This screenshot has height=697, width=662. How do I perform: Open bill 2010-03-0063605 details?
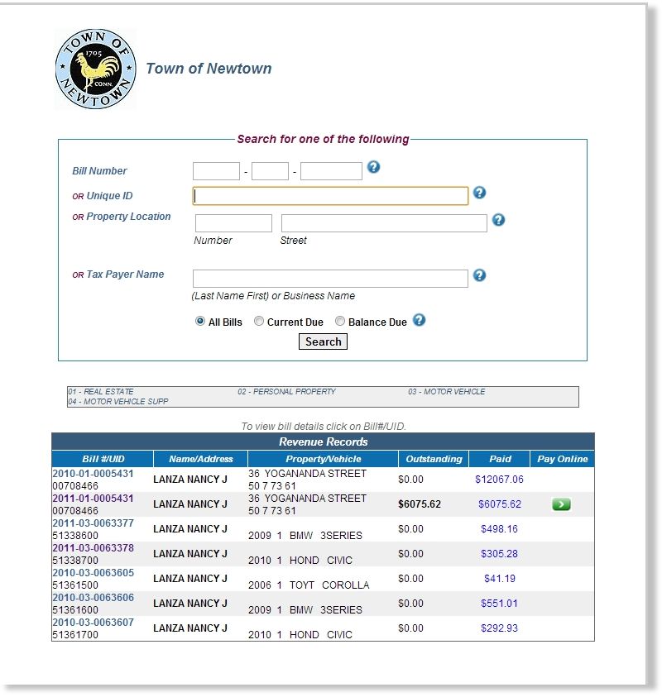tap(93, 573)
